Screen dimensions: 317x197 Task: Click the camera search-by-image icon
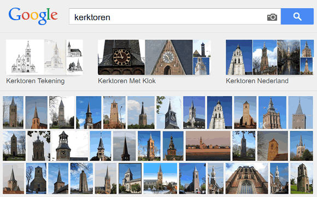272,17
